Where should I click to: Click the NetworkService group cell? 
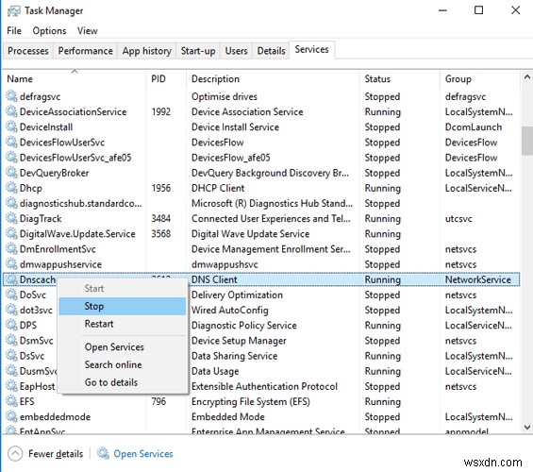(x=478, y=279)
